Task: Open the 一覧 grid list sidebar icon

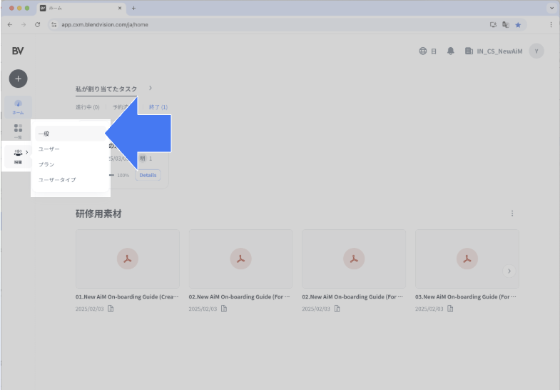Action: click(18, 131)
